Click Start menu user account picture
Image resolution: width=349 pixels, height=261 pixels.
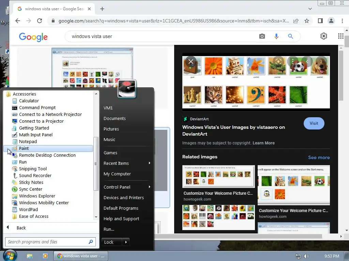[127, 89]
